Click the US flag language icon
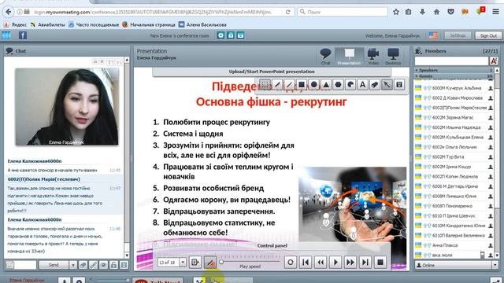This screenshot has width=504, height=283. pos(433,35)
